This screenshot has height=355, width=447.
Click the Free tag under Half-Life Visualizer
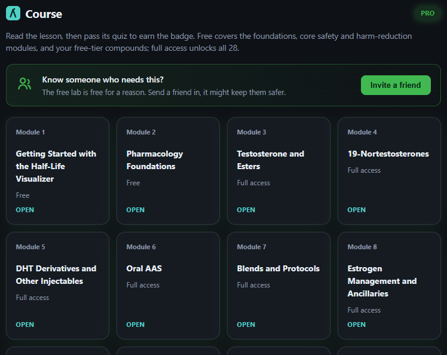point(23,195)
